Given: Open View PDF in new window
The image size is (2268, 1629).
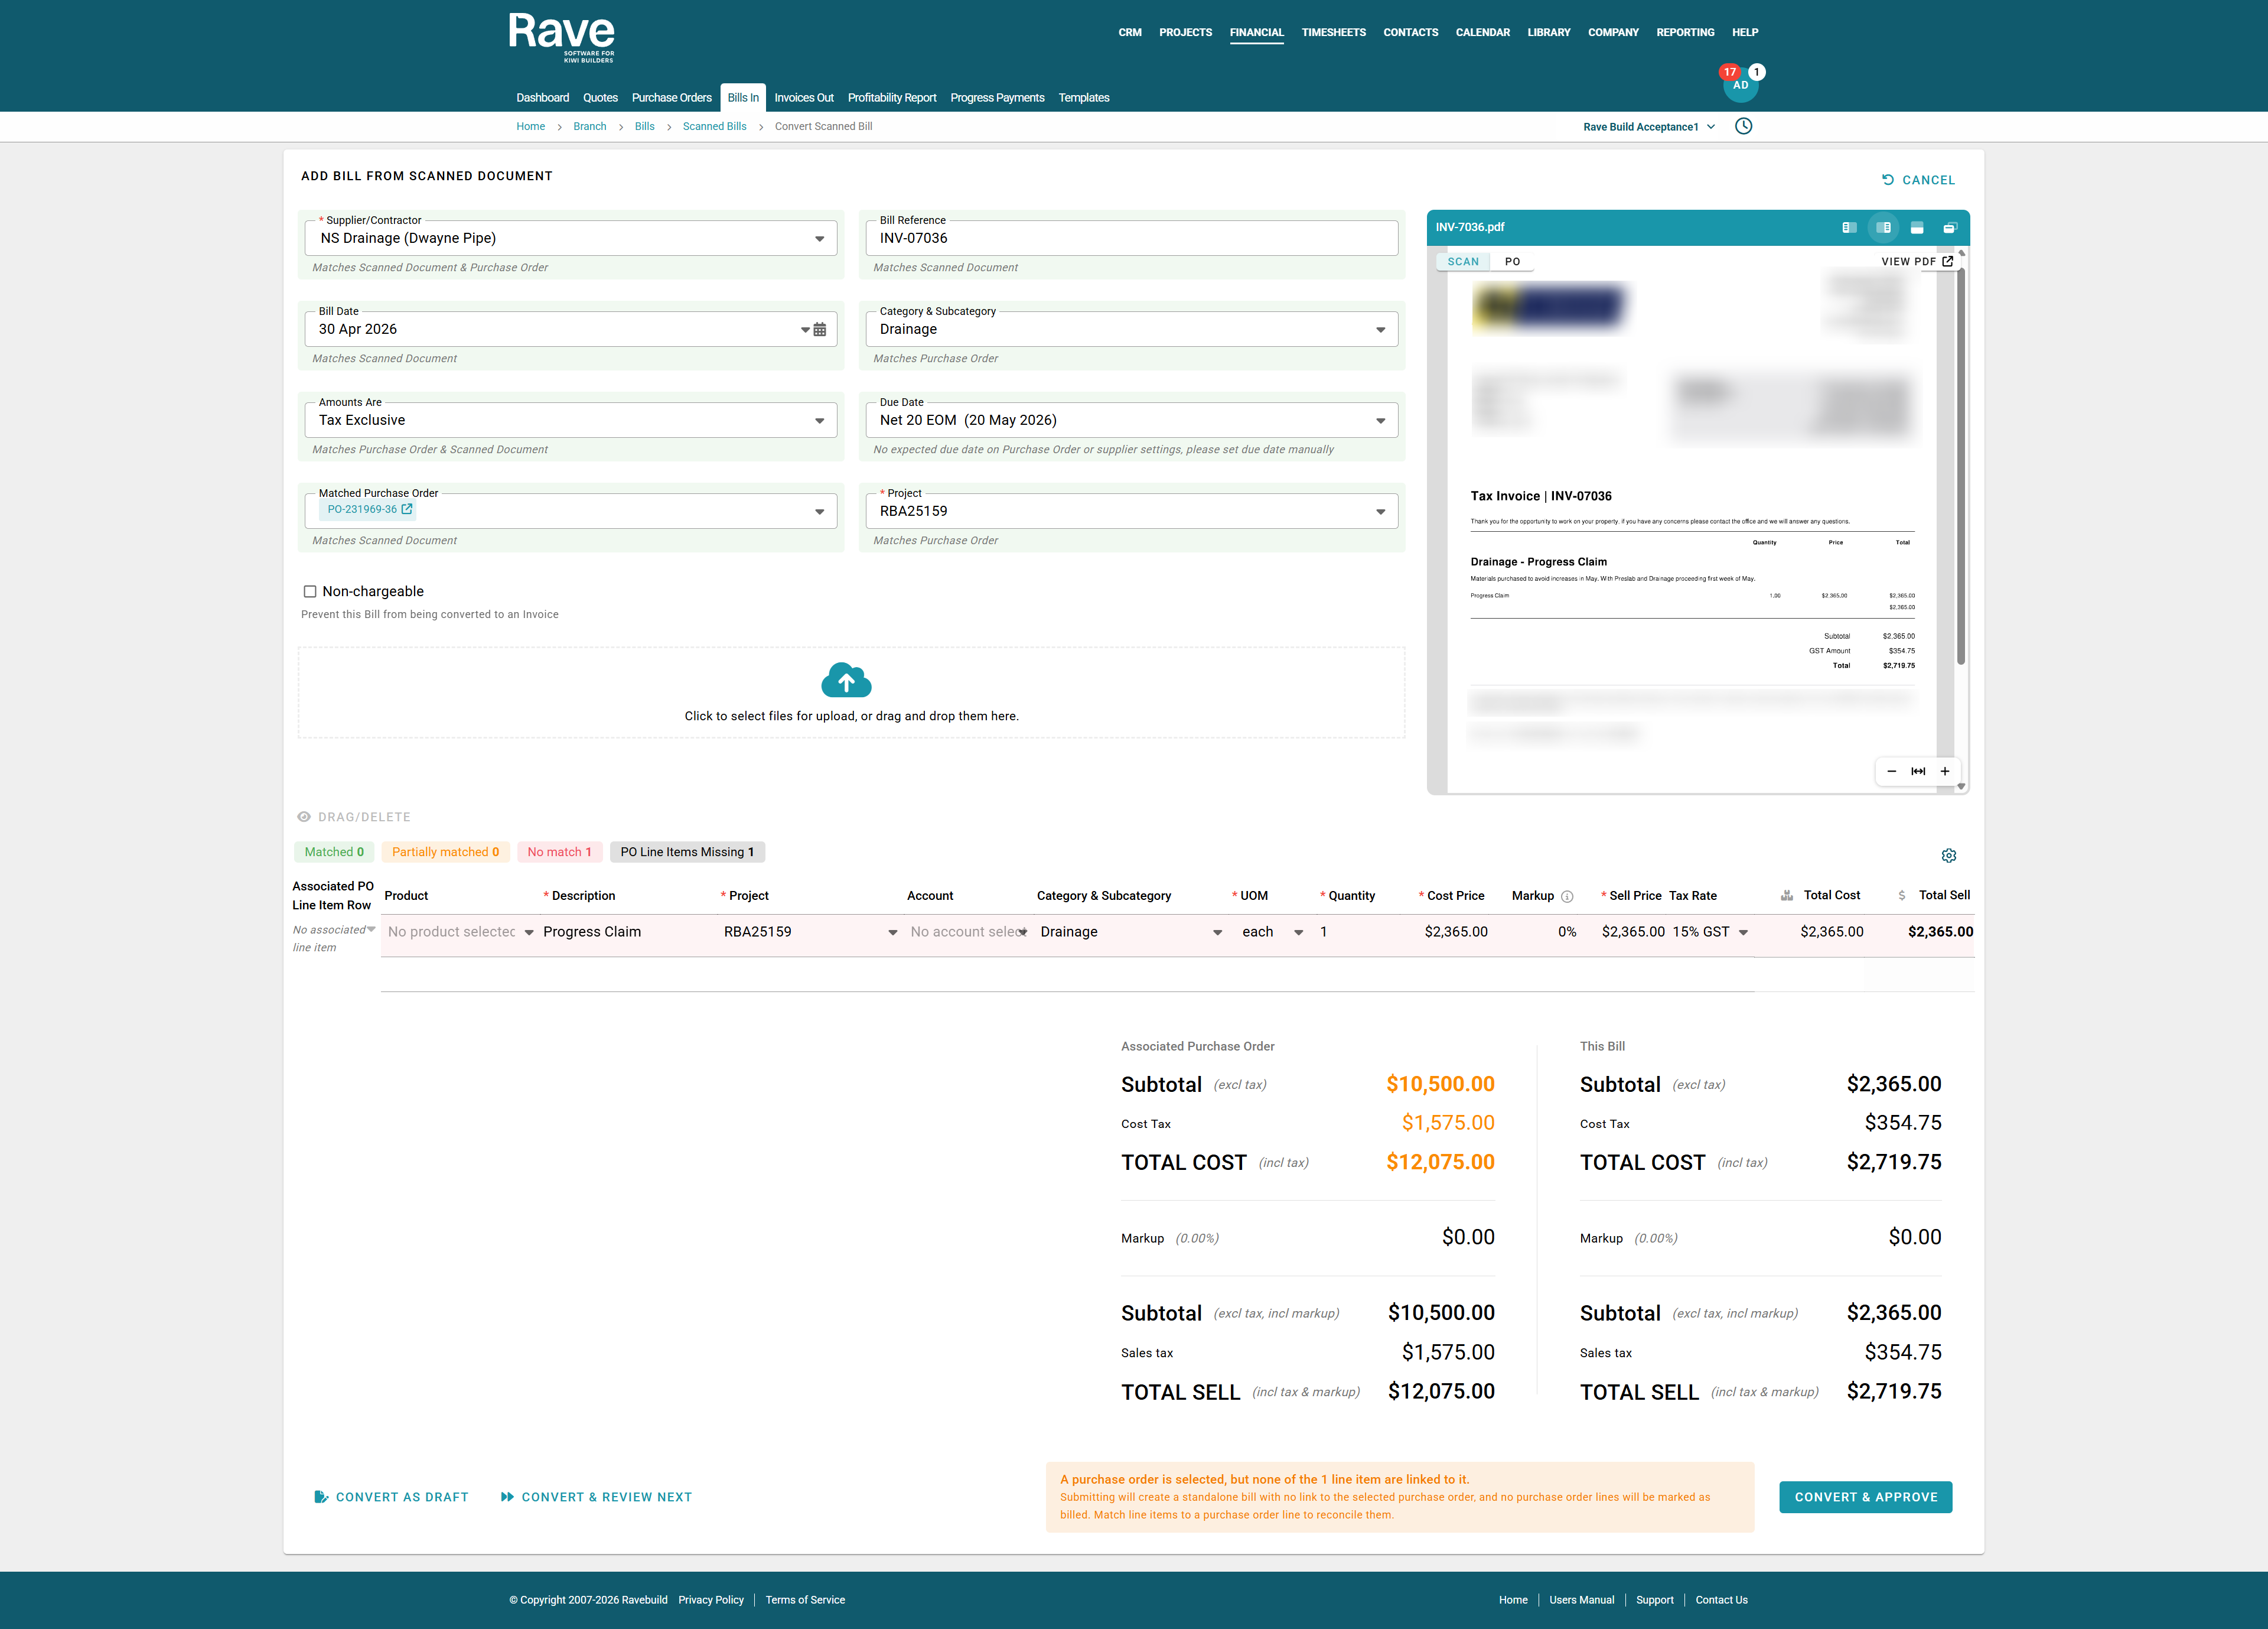Looking at the screenshot, I should point(1917,262).
